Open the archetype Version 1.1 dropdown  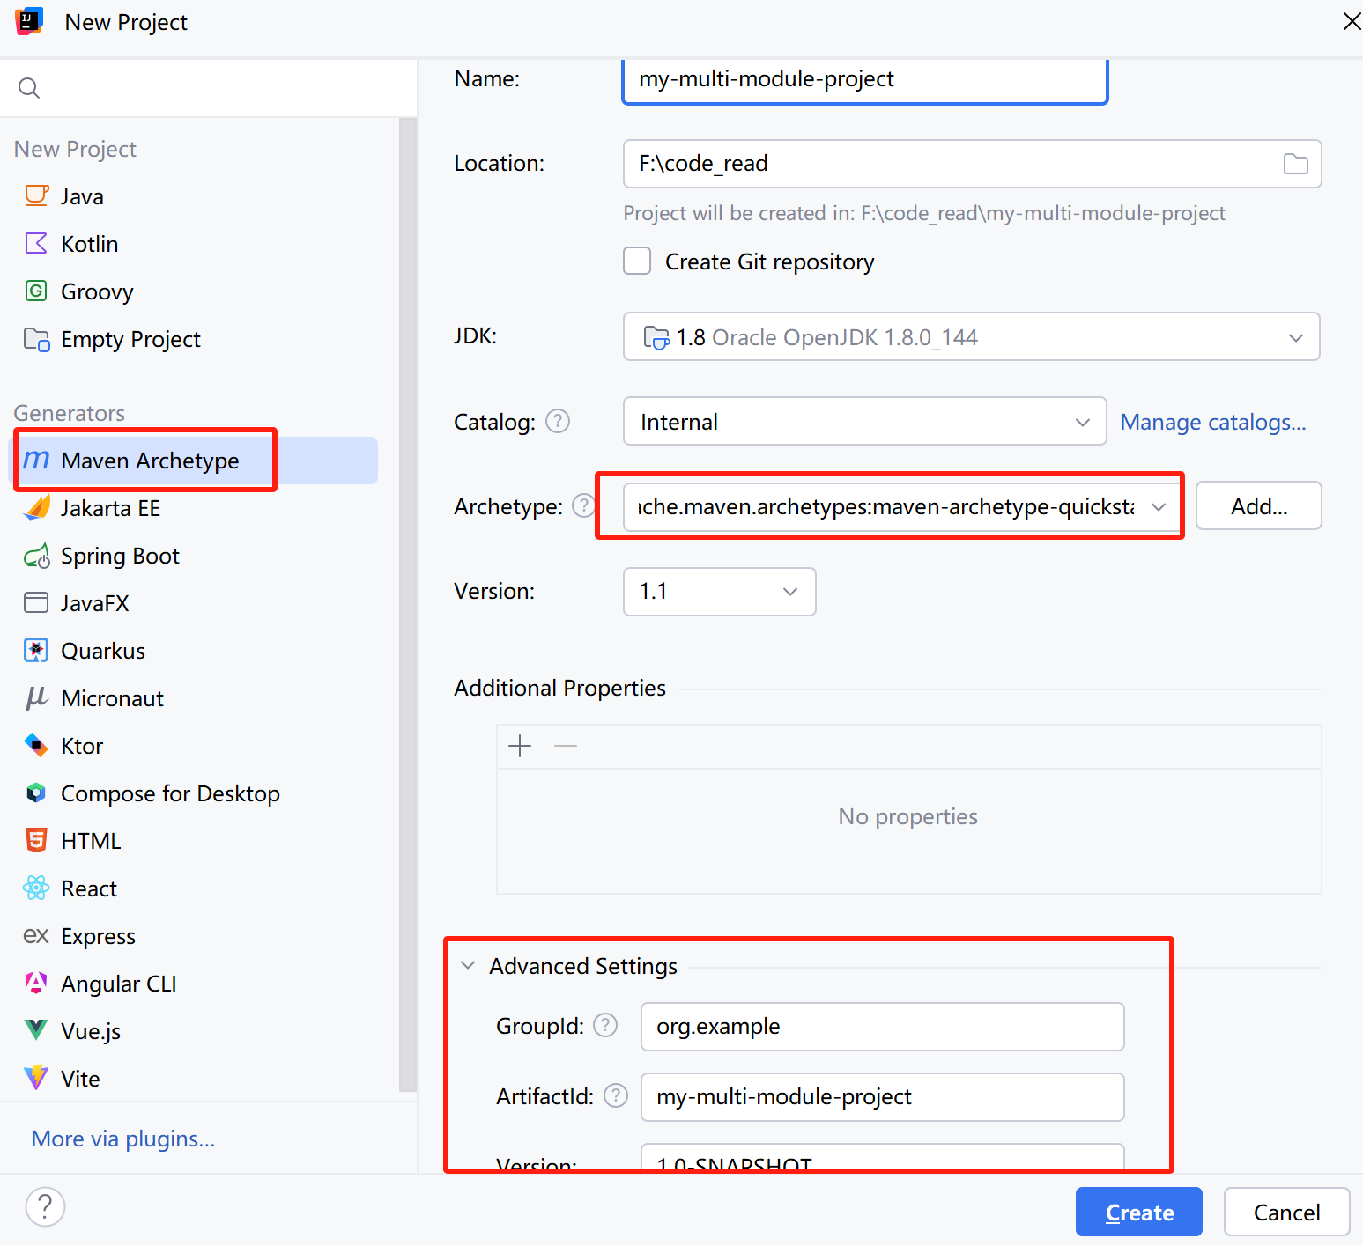pyautogui.click(x=720, y=592)
